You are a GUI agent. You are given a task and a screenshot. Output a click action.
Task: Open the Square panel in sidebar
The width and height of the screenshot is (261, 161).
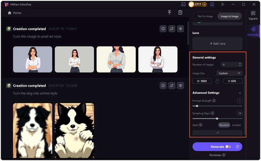(x=253, y=15)
